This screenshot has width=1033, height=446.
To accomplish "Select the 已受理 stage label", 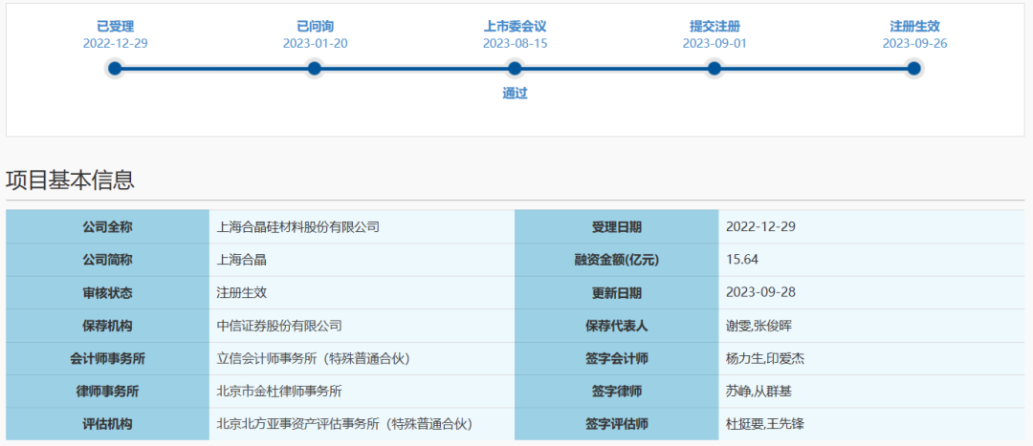I will (x=116, y=27).
